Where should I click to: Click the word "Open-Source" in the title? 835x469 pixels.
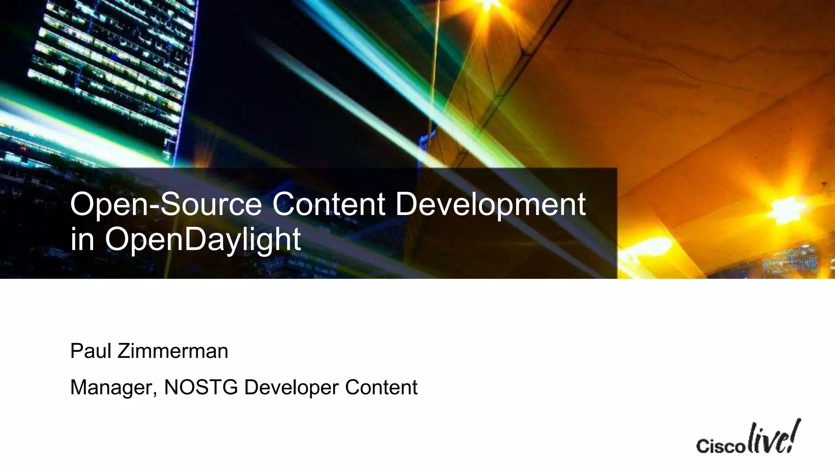click(166, 204)
